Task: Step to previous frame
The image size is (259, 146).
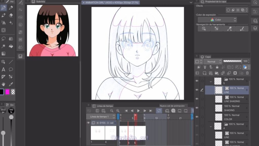Action: click(x=132, y=111)
